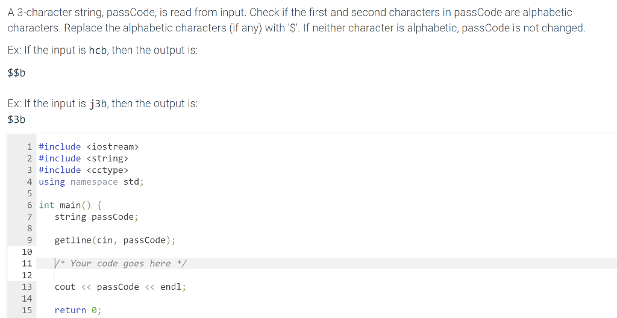Click empty line 12 in the editor

[x=327, y=275]
